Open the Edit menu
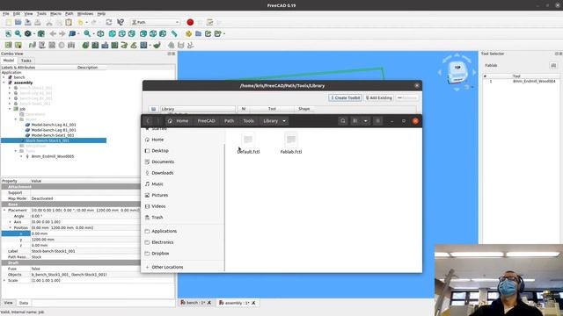563x316 pixels. (x=17, y=14)
